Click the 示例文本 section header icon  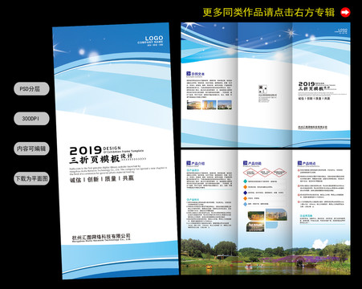pyautogui.click(x=189, y=74)
